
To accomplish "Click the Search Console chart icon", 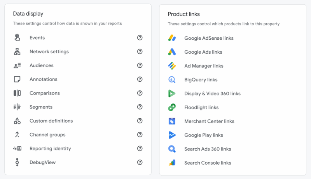I will [x=172, y=163].
